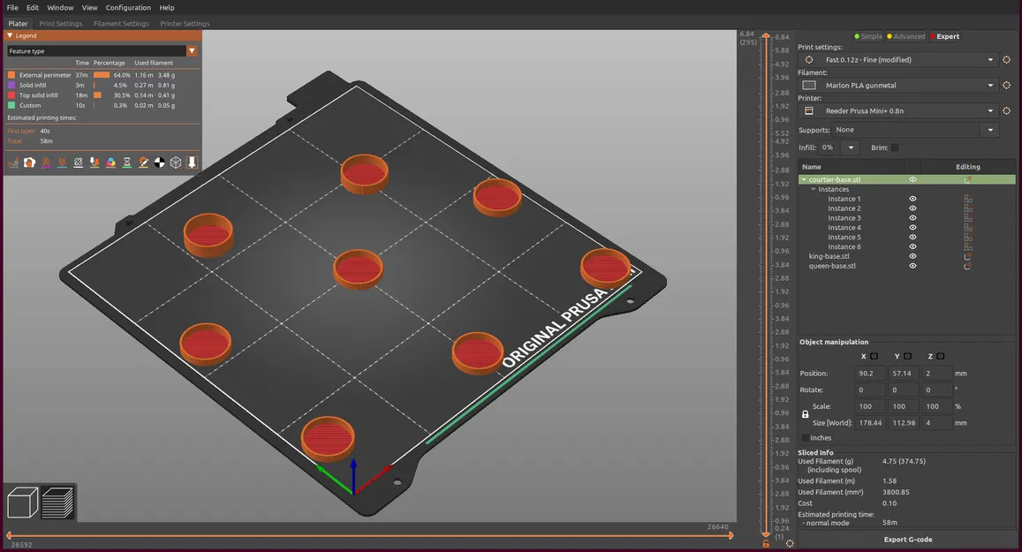The height and width of the screenshot is (552, 1022).
Task: Toggle visibility of Instance 3
Action: (x=912, y=217)
